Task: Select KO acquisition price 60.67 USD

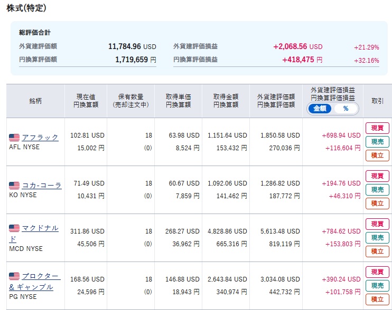Action: click(184, 183)
